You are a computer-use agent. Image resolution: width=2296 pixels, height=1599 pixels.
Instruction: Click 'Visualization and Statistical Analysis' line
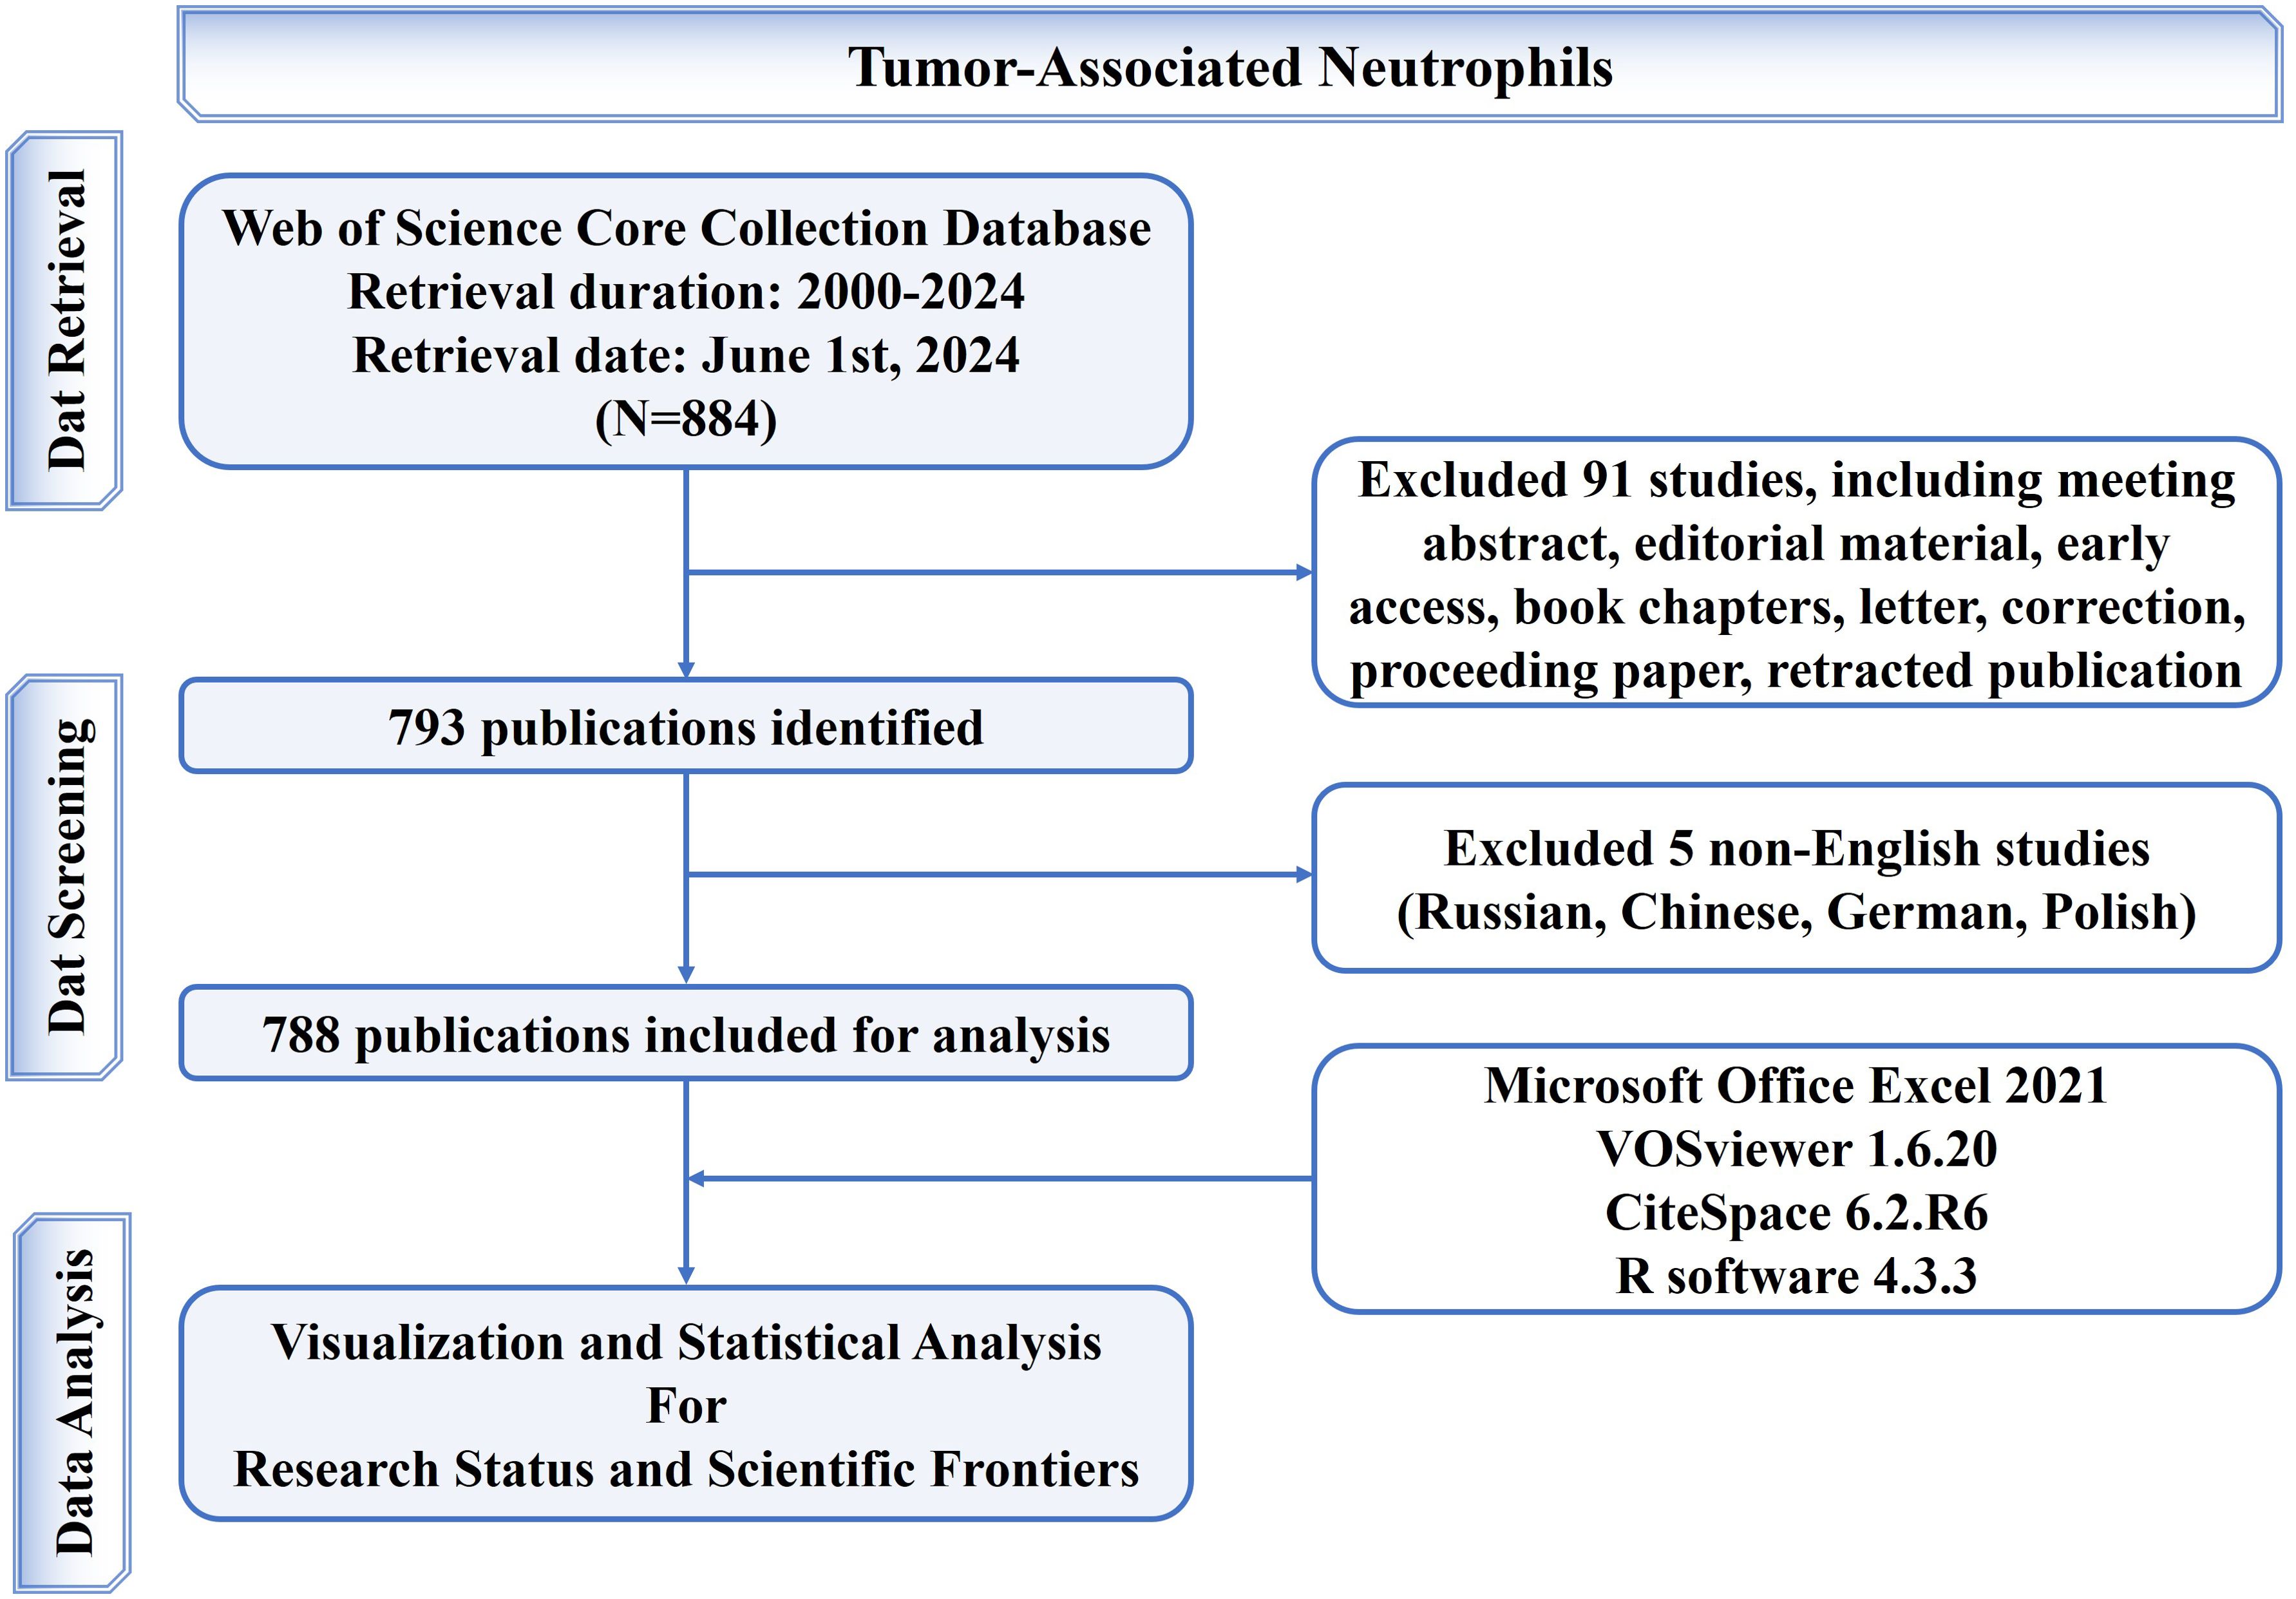tap(686, 1342)
